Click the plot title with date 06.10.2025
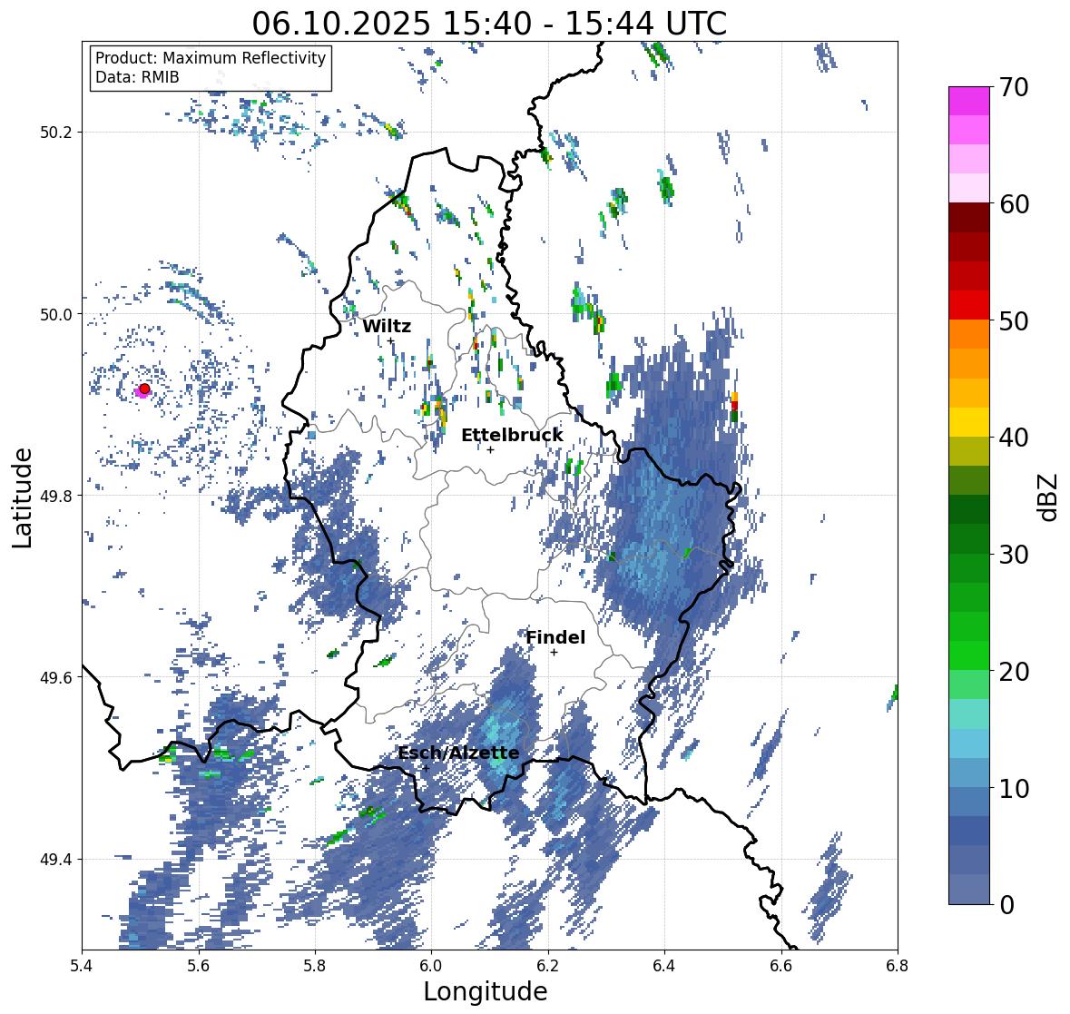 [489, 24]
